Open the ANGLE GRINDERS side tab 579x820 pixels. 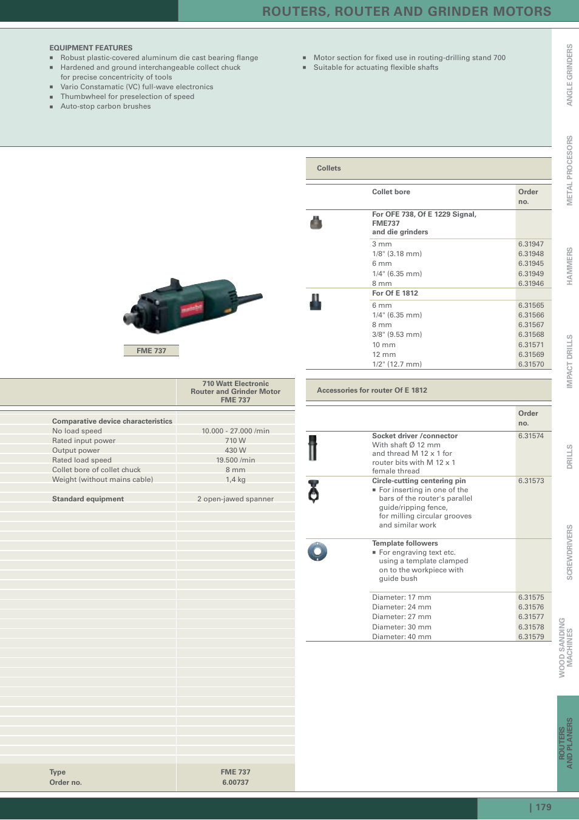569,75
